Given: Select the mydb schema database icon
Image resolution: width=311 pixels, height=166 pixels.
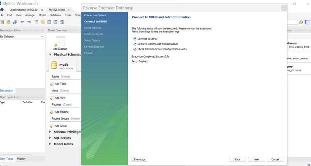Looking at the screenshot, I should pyautogui.click(x=54, y=65).
